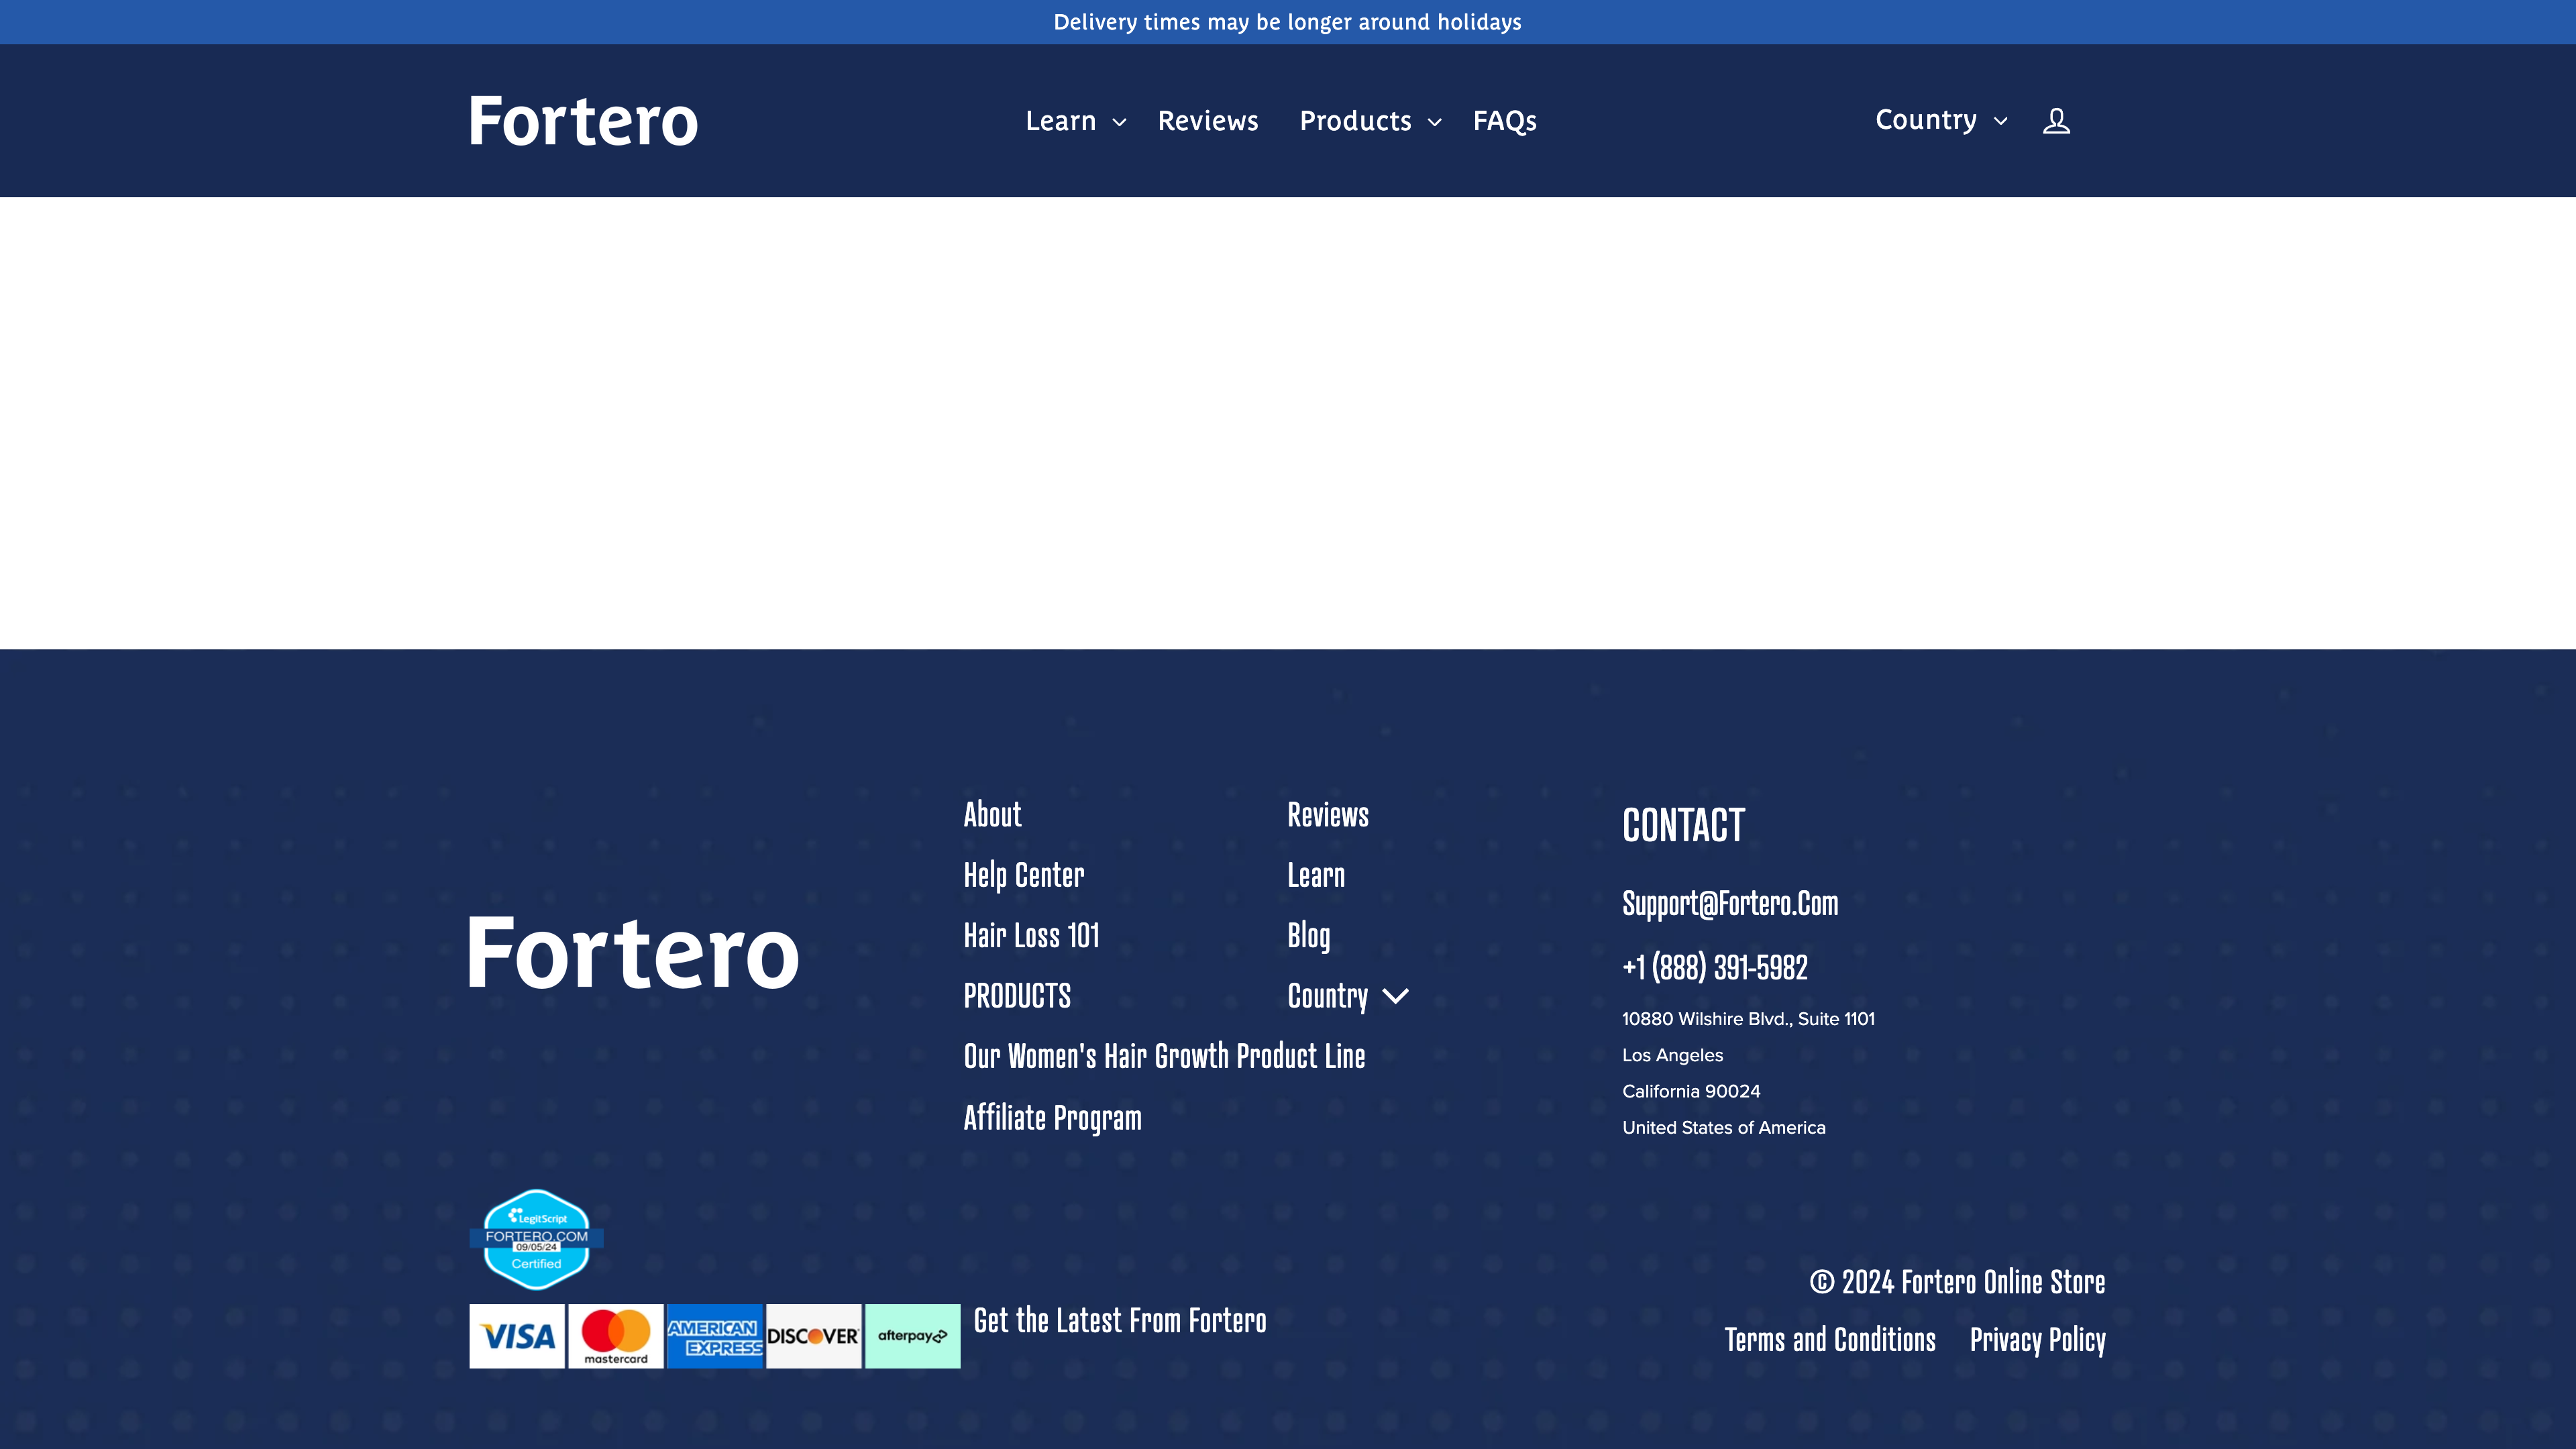Click the Mastercard payment icon
Viewport: 2576px width, 1449px height.
(616, 1336)
